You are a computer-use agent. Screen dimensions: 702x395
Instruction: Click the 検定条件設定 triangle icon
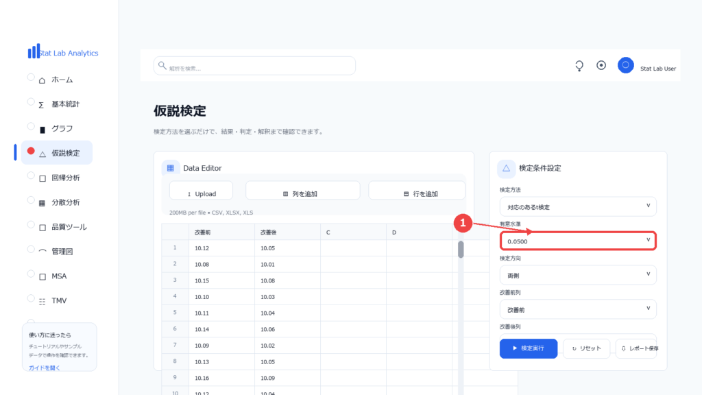point(507,169)
